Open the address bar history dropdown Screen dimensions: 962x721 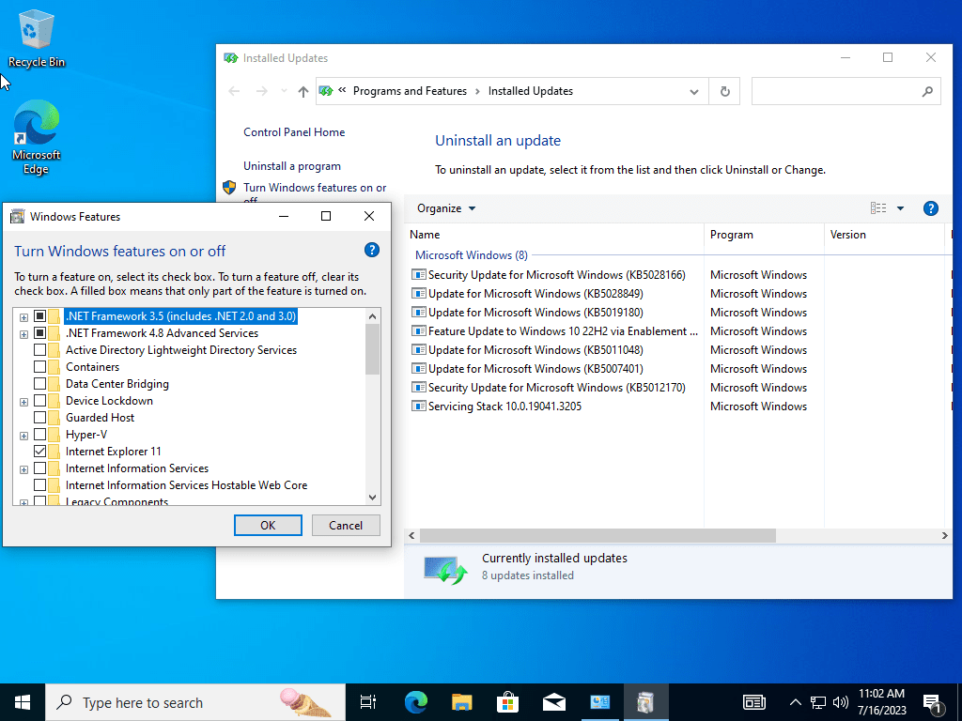coord(694,91)
